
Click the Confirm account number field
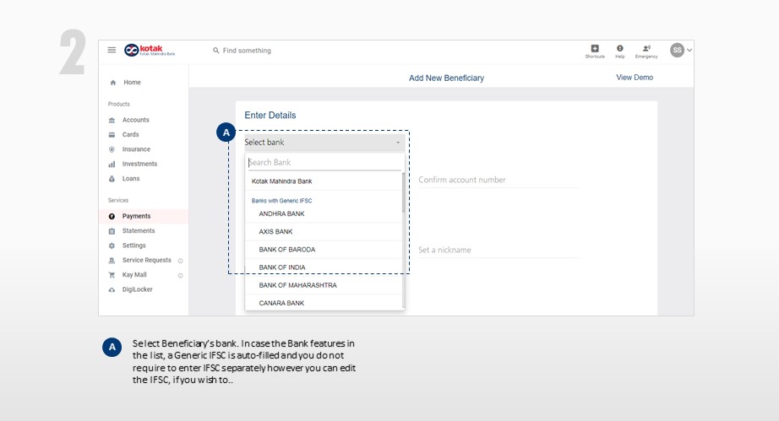[498, 180]
